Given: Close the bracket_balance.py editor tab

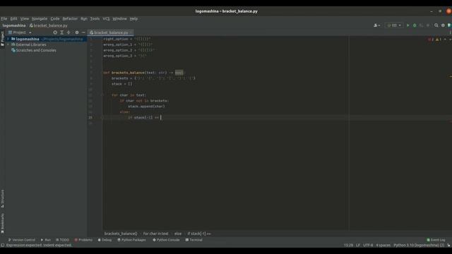Looking at the screenshot, I should [131, 32].
